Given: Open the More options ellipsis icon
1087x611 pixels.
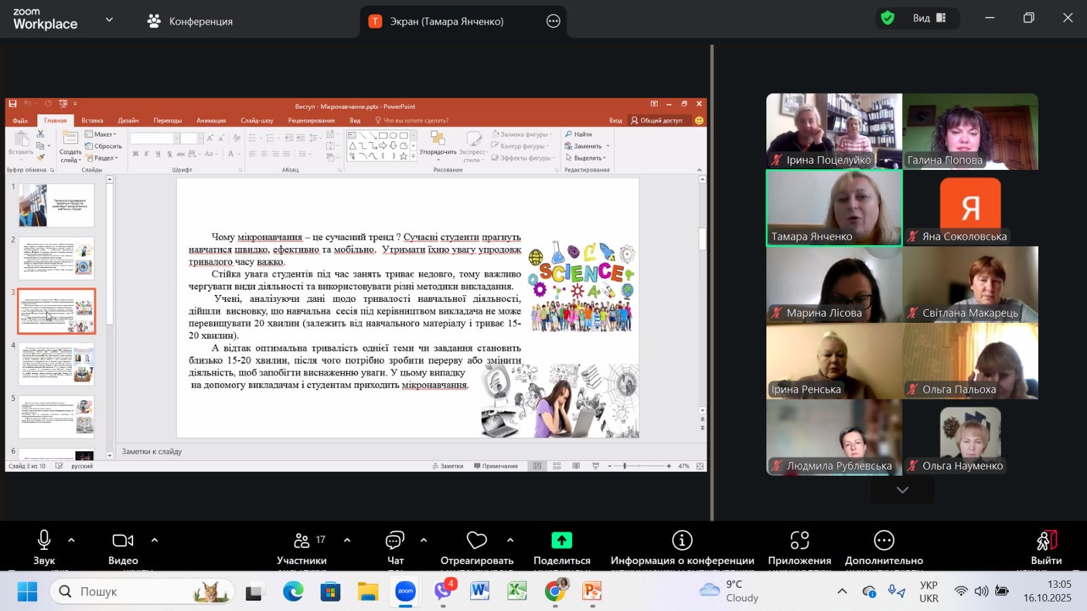Looking at the screenshot, I should pyautogui.click(x=883, y=541).
